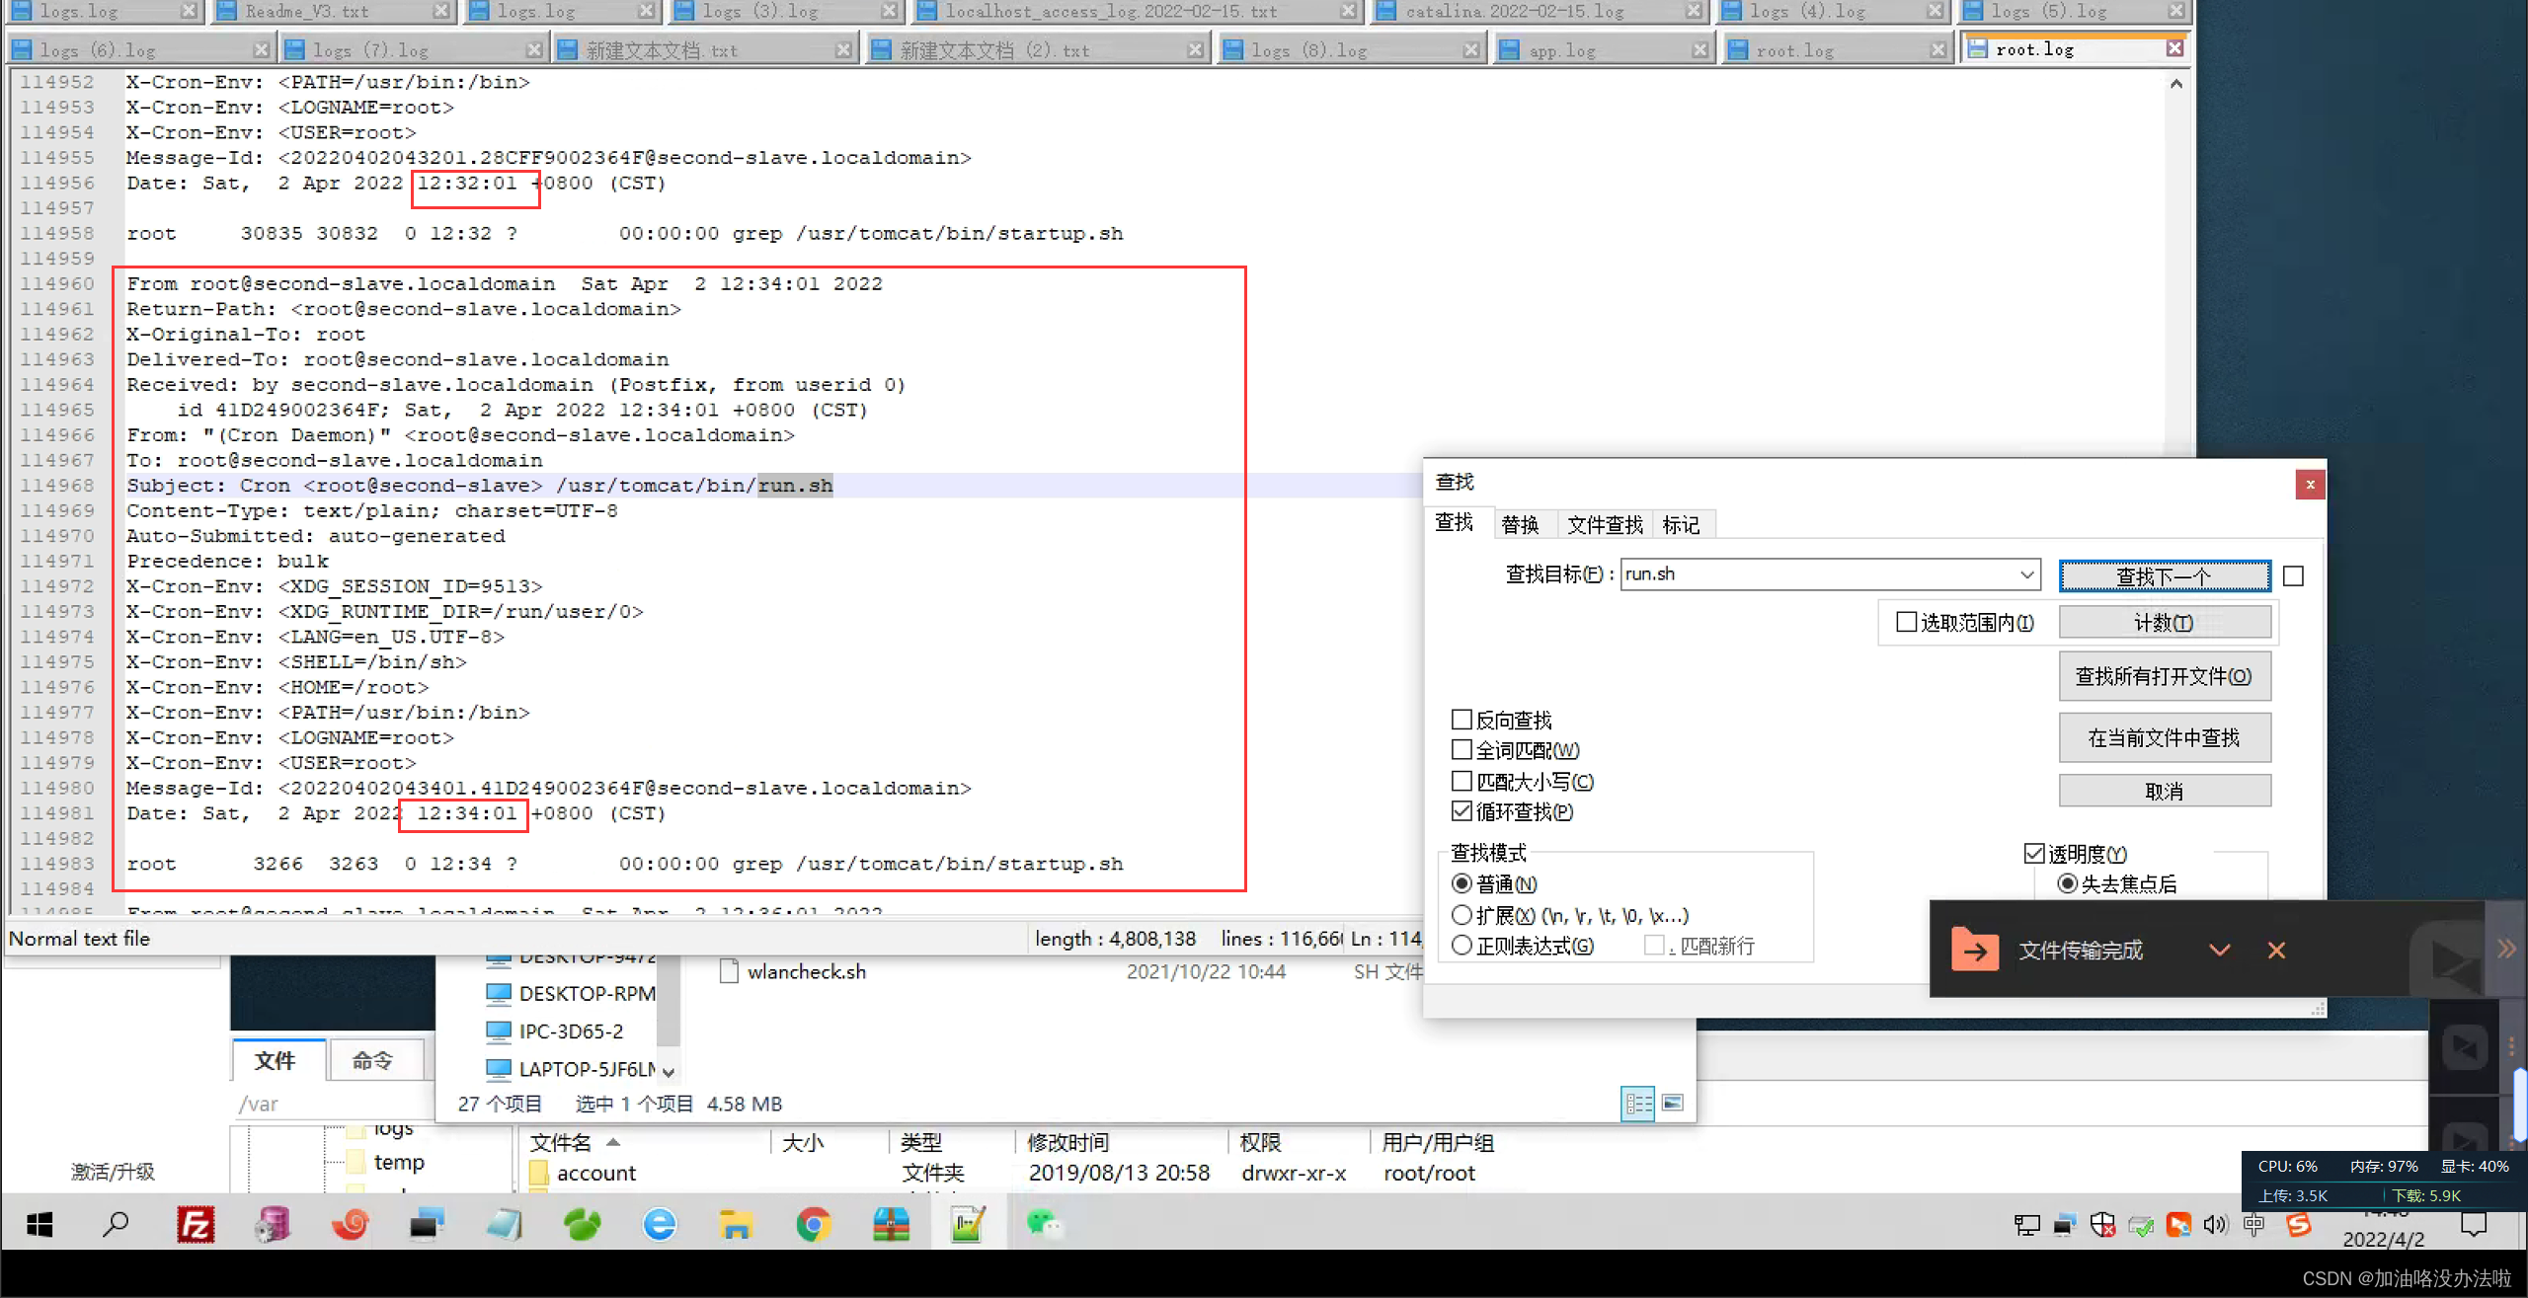
Task: Expand the 查找目标 combo box dropdown
Action: [2026, 574]
